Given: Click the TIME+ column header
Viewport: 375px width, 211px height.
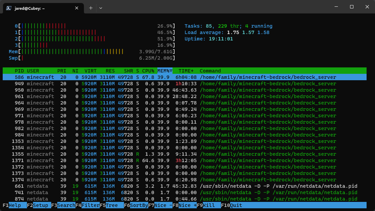Looking at the screenshot, I should [x=186, y=71].
